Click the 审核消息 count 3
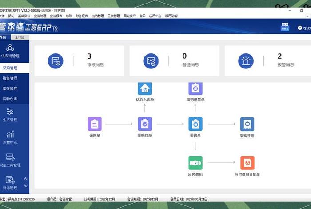Viewport: 311px width, 209px height. coord(89,56)
